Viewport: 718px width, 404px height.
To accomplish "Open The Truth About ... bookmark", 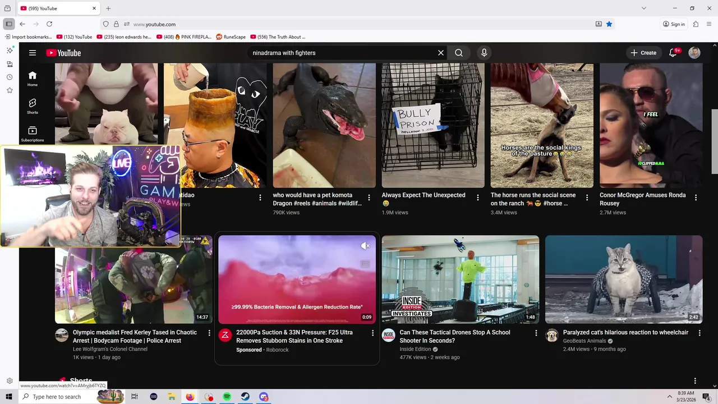I will point(278,37).
